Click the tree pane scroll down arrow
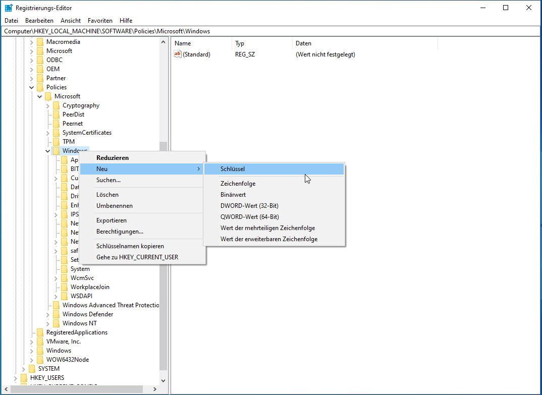 click(x=163, y=380)
